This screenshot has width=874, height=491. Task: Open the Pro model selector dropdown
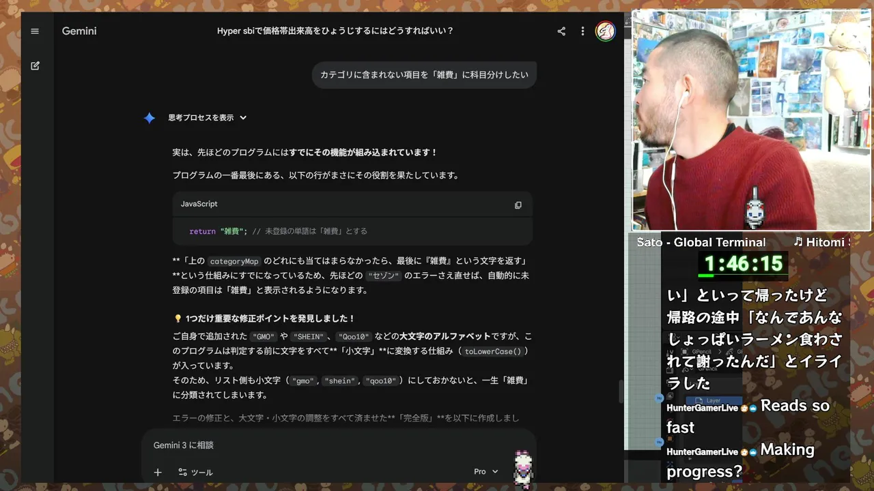point(486,472)
